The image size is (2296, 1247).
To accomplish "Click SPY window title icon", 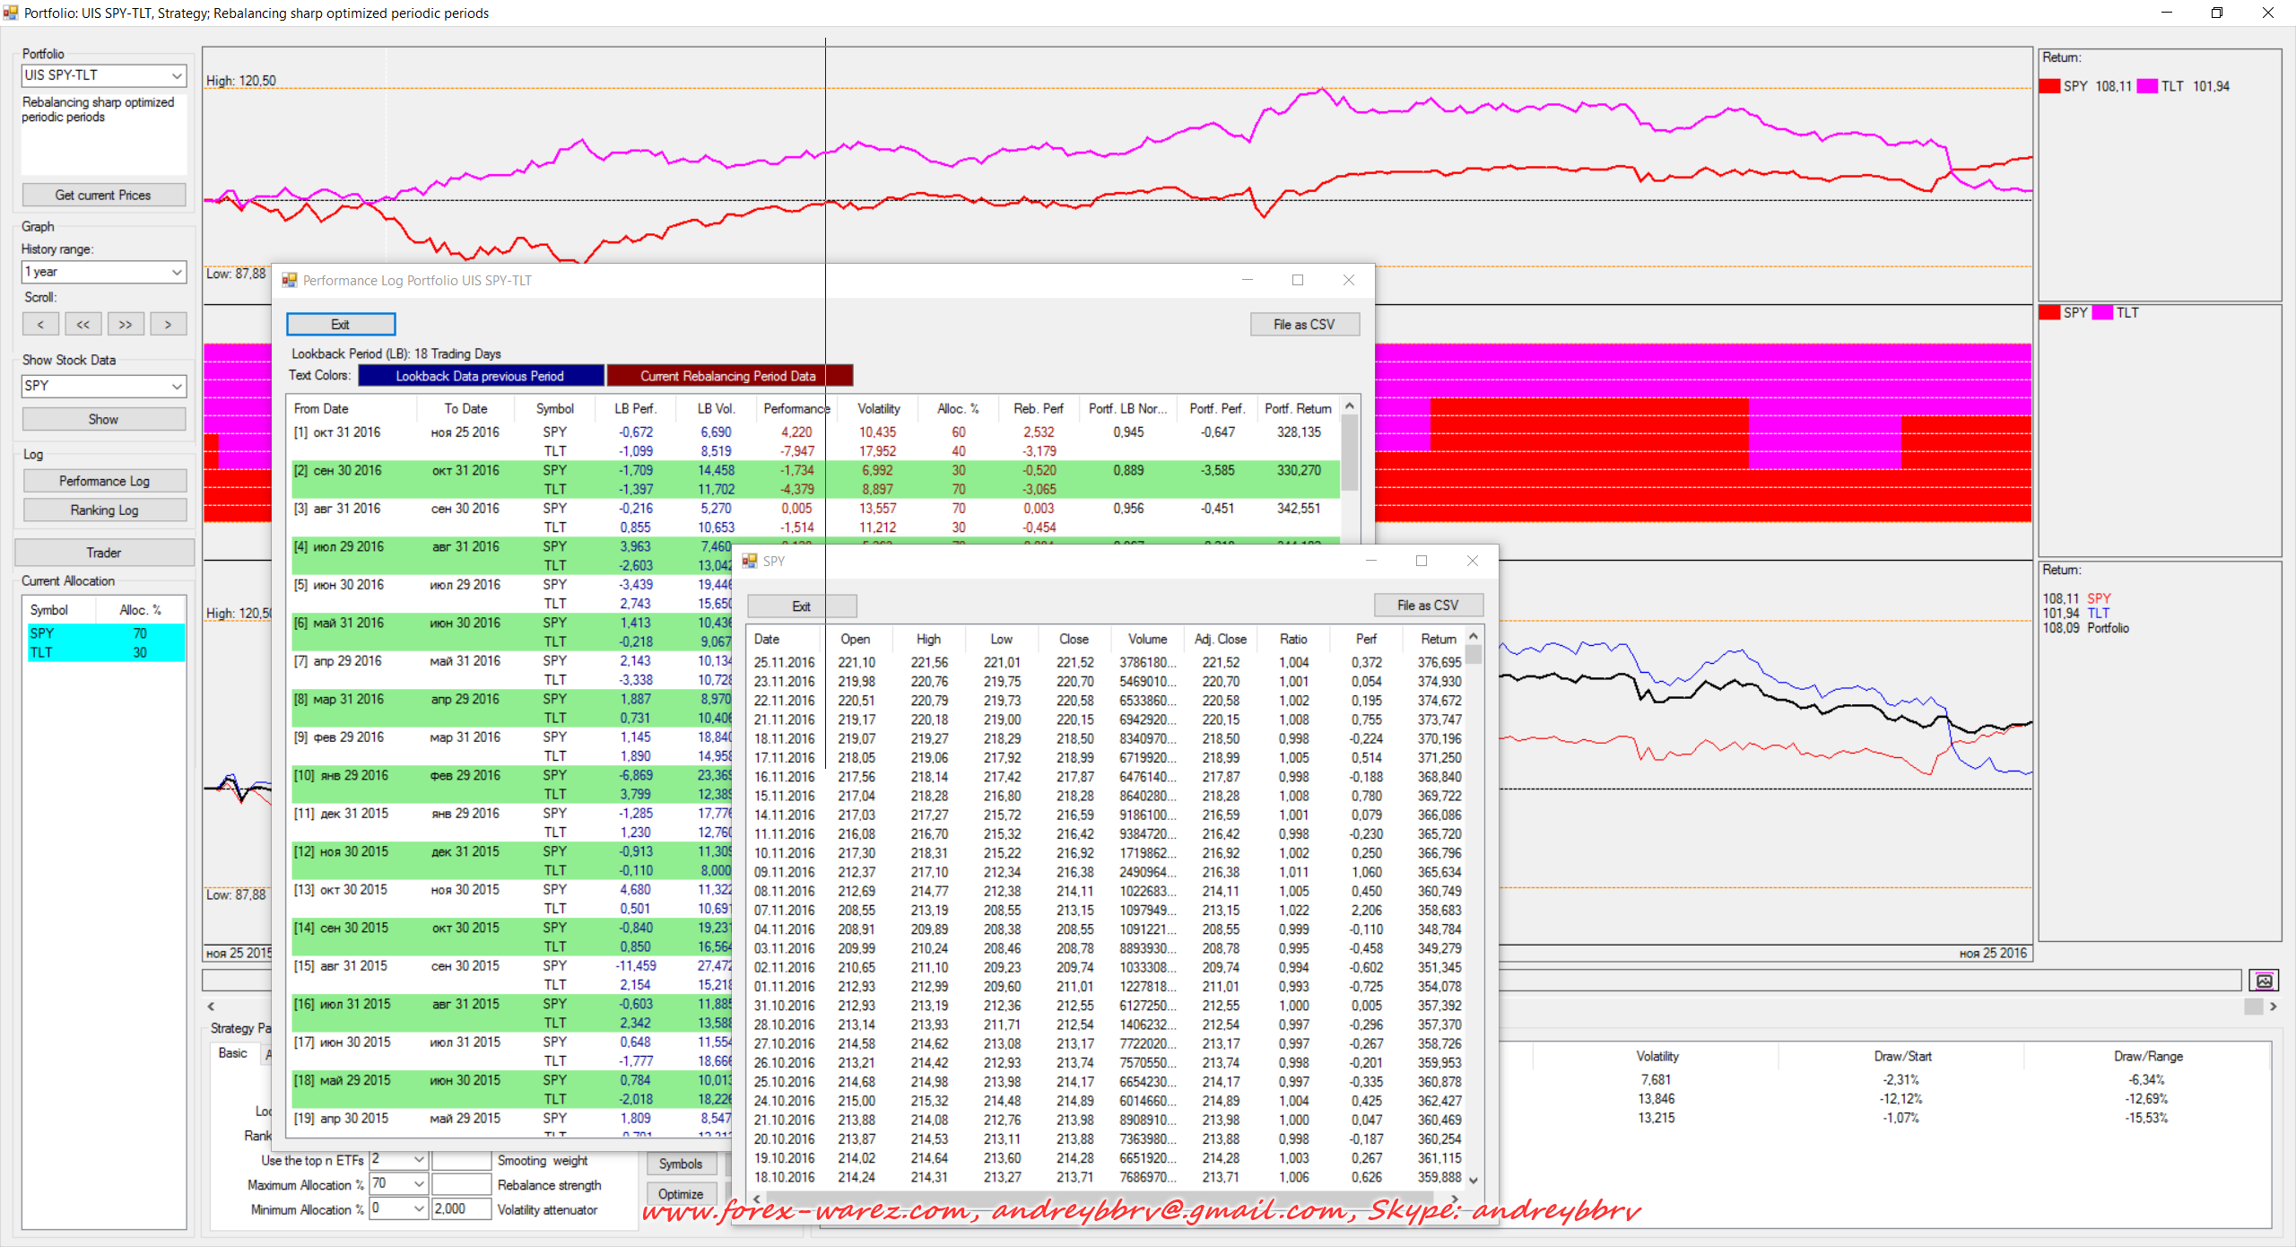I will [750, 561].
